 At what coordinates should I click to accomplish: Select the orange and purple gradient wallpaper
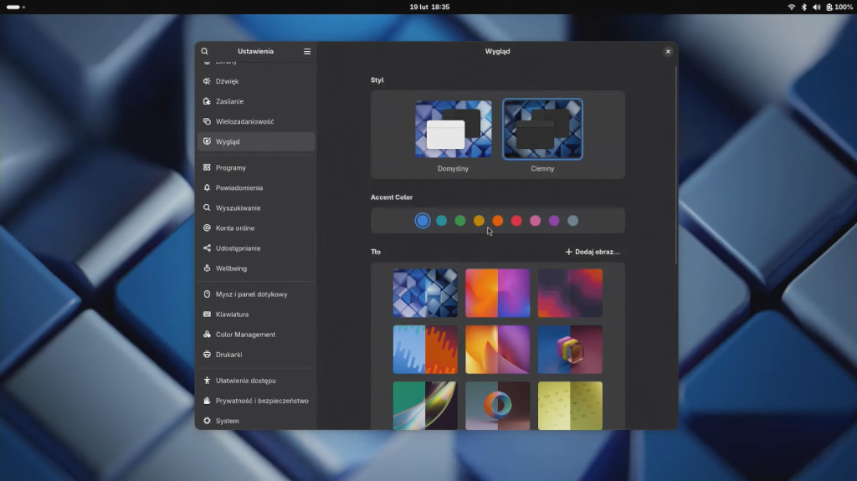pos(497,293)
